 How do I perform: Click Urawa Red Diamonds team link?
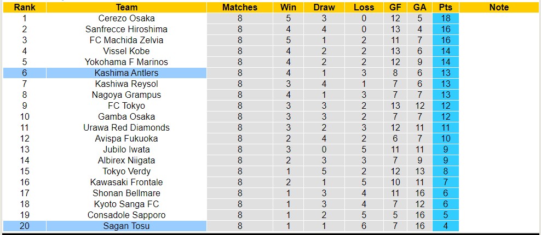pos(126,127)
